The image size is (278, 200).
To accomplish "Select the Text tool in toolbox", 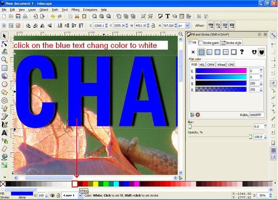I will point(4,133).
